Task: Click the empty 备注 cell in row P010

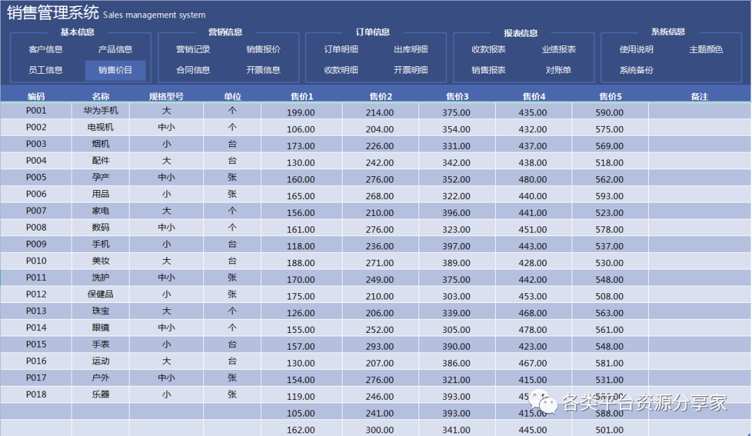Action: [x=700, y=261]
